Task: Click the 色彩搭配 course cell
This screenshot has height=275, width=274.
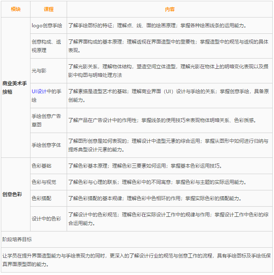Action: point(48,199)
